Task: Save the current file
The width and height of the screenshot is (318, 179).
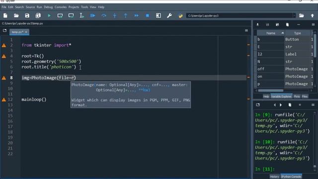Action: (27, 15)
